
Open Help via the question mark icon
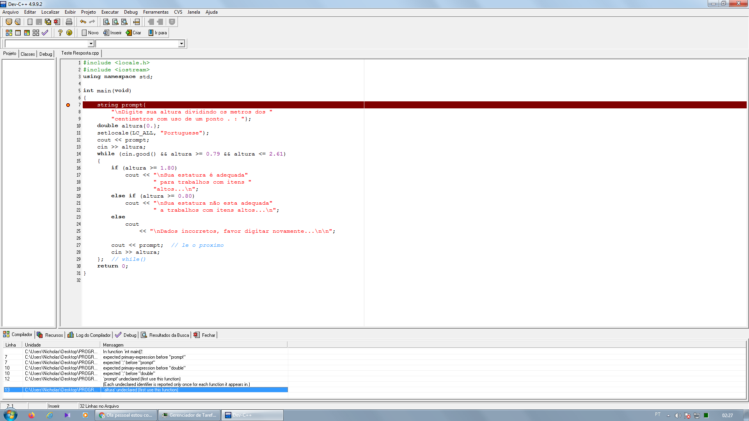[60, 33]
